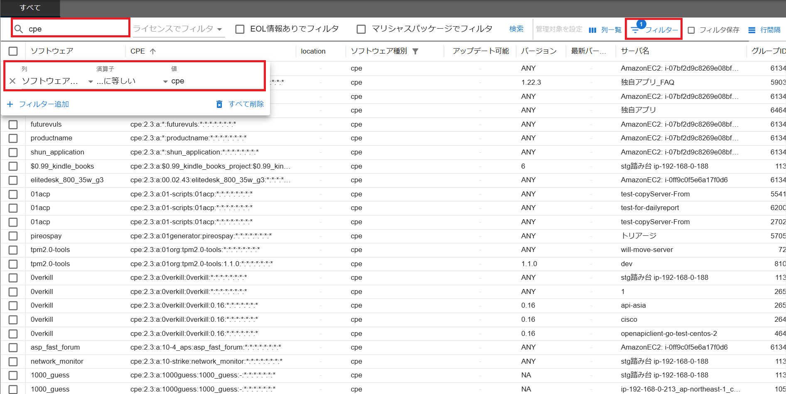This screenshot has width=786, height=394.
Task: Check the フィルタ保存 checkbox
Action: tap(691, 30)
